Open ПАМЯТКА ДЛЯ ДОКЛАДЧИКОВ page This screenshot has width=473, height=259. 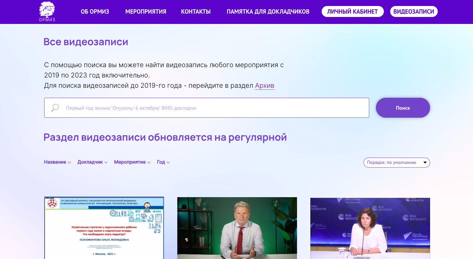(268, 12)
